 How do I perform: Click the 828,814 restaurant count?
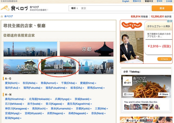coord(136,17)
